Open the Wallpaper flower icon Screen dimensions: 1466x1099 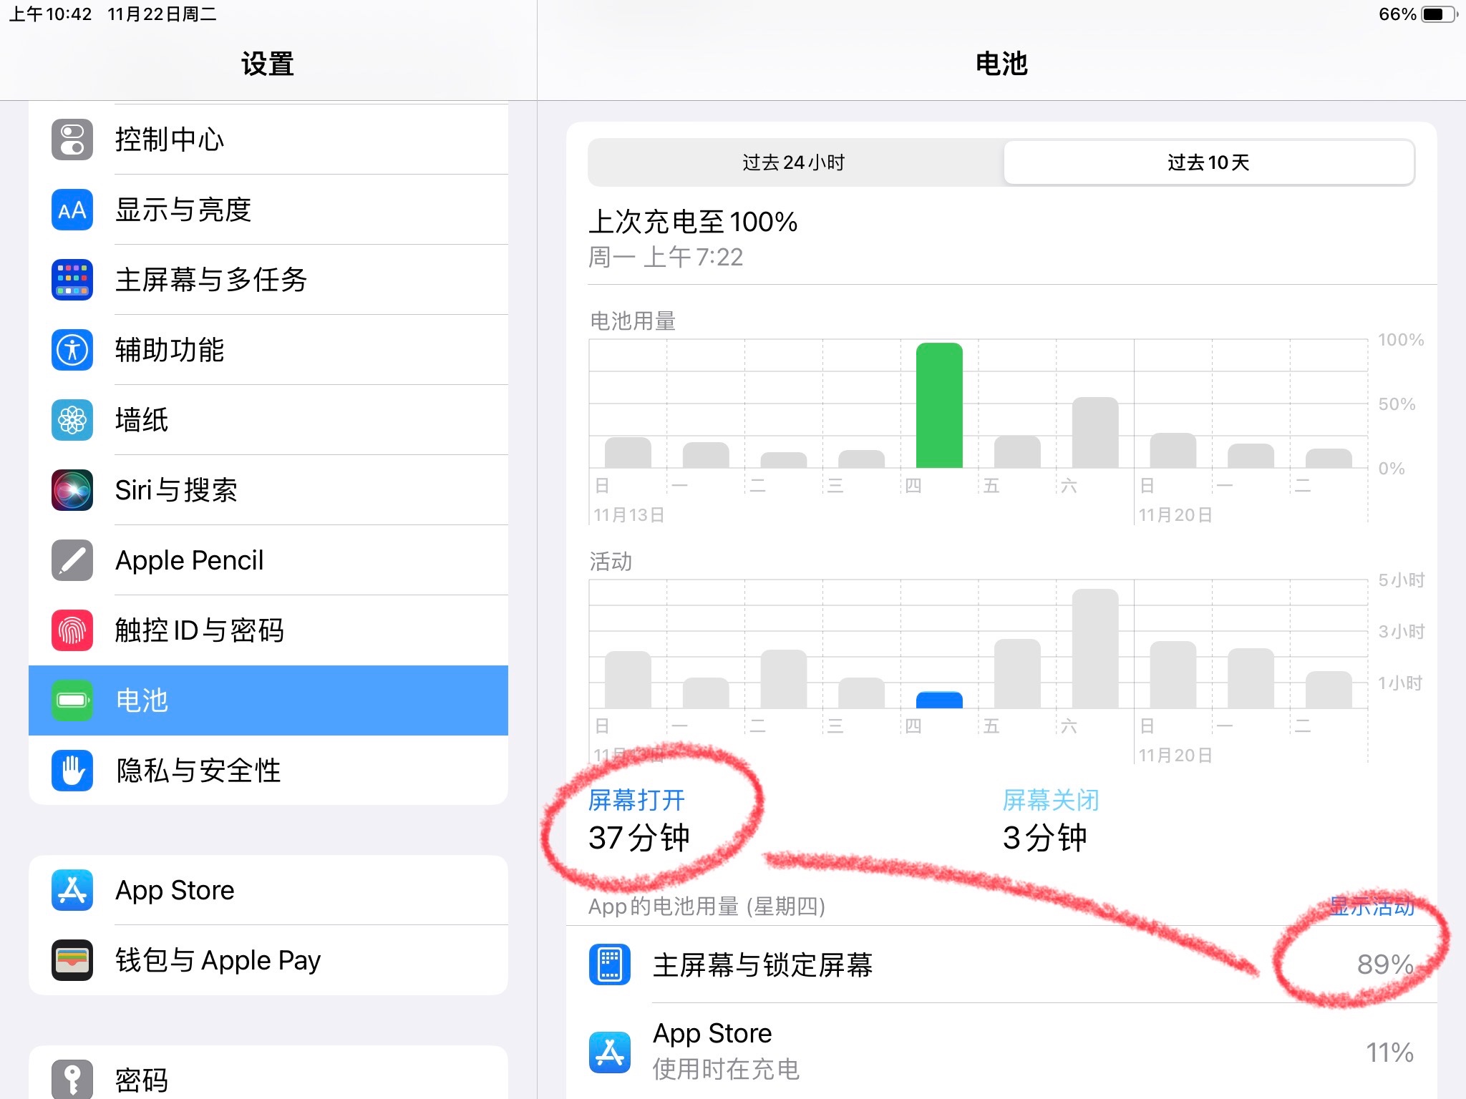pyautogui.click(x=72, y=420)
